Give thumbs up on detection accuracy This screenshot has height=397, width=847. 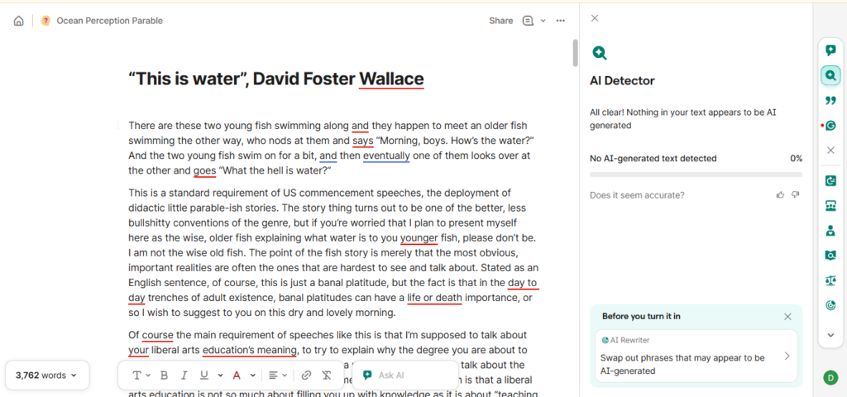pyautogui.click(x=780, y=195)
